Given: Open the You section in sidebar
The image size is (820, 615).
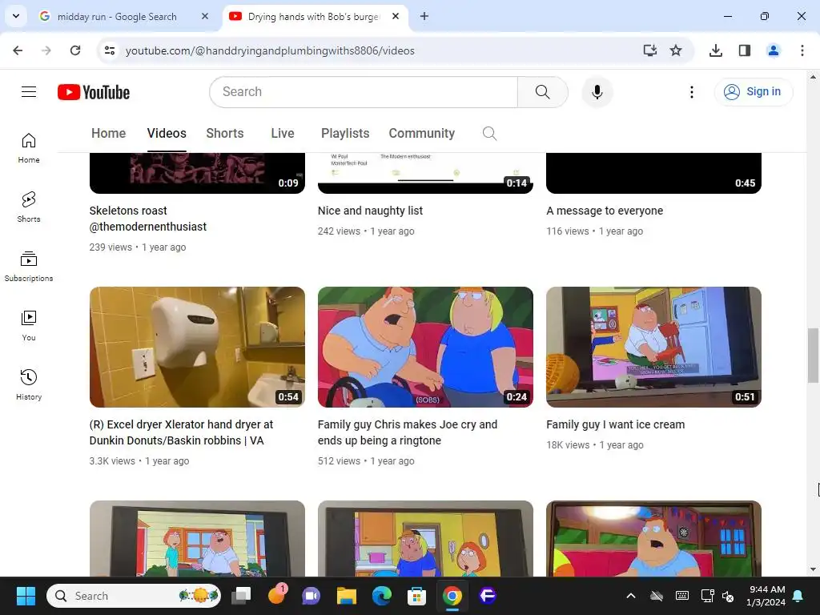Looking at the screenshot, I should coord(29,325).
